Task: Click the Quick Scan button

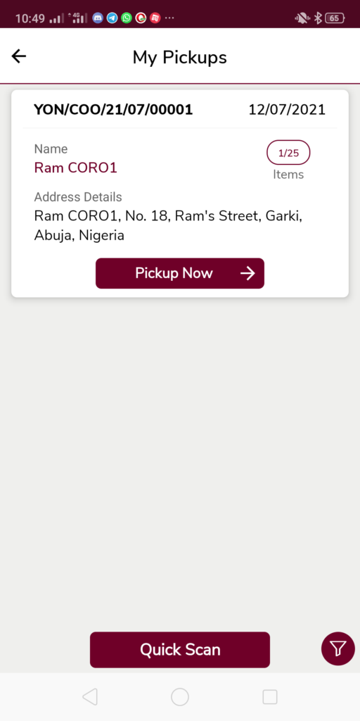Action: pyautogui.click(x=180, y=650)
